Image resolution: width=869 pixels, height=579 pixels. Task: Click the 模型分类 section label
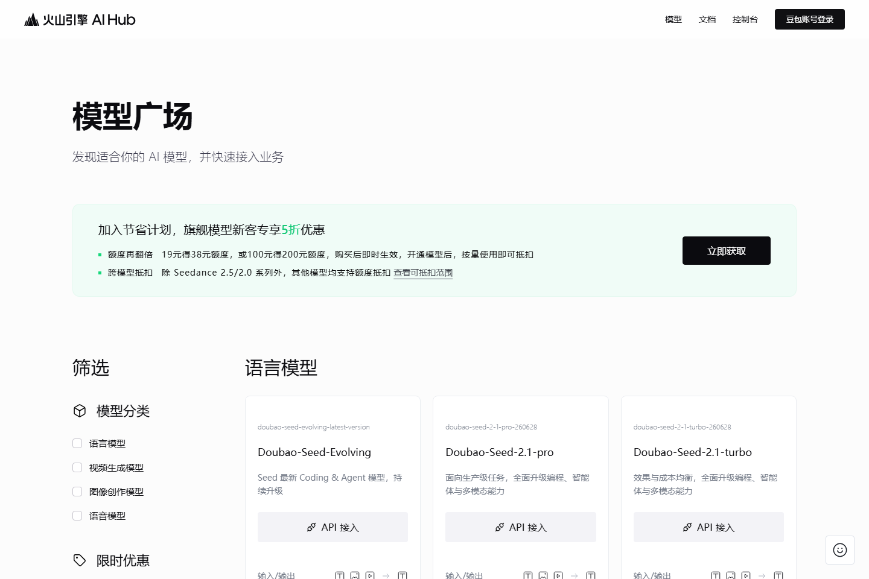(x=123, y=411)
